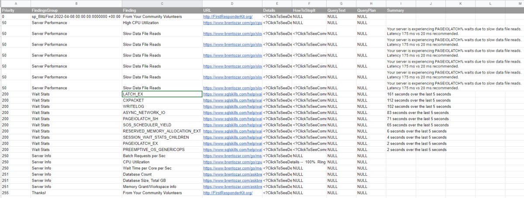This screenshot has width=524, height=198.
Task: Select the 'Wait Time per Core per Sec' cell
Action: pyautogui.click(x=162, y=168)
